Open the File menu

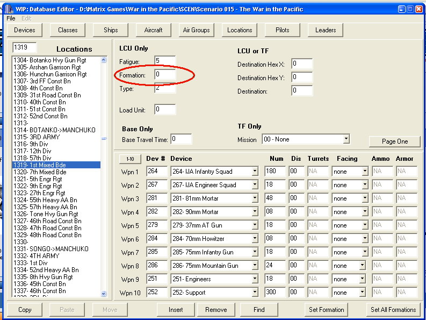[11, 18]
